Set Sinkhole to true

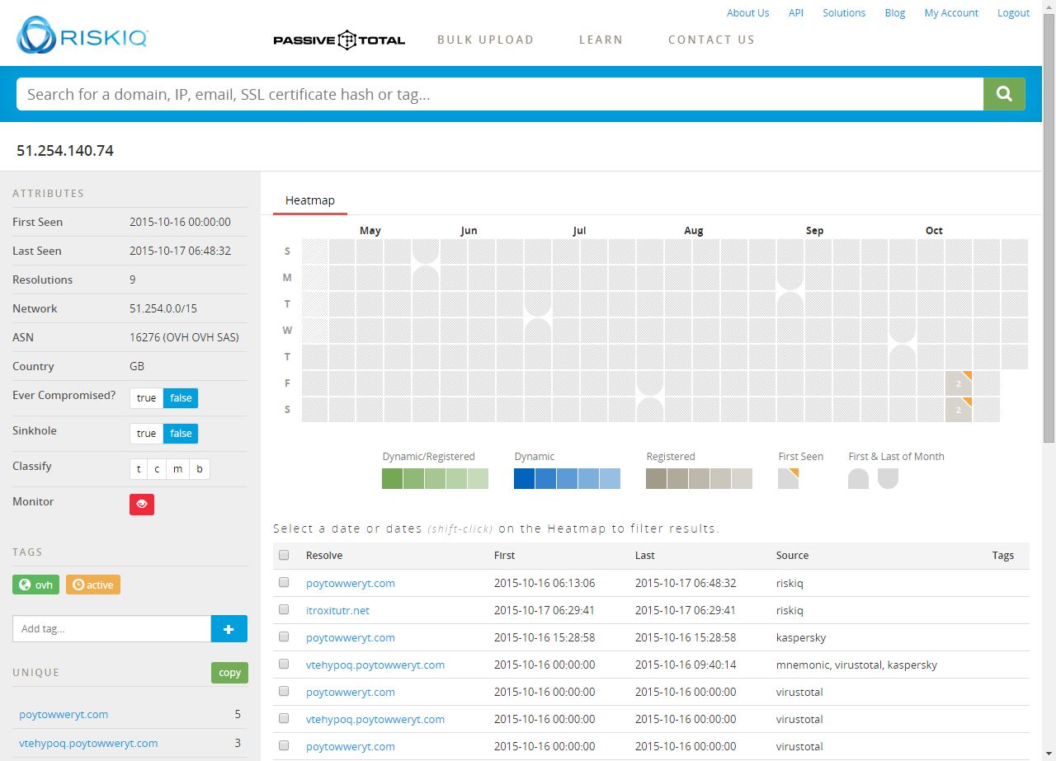pos(146,434)
